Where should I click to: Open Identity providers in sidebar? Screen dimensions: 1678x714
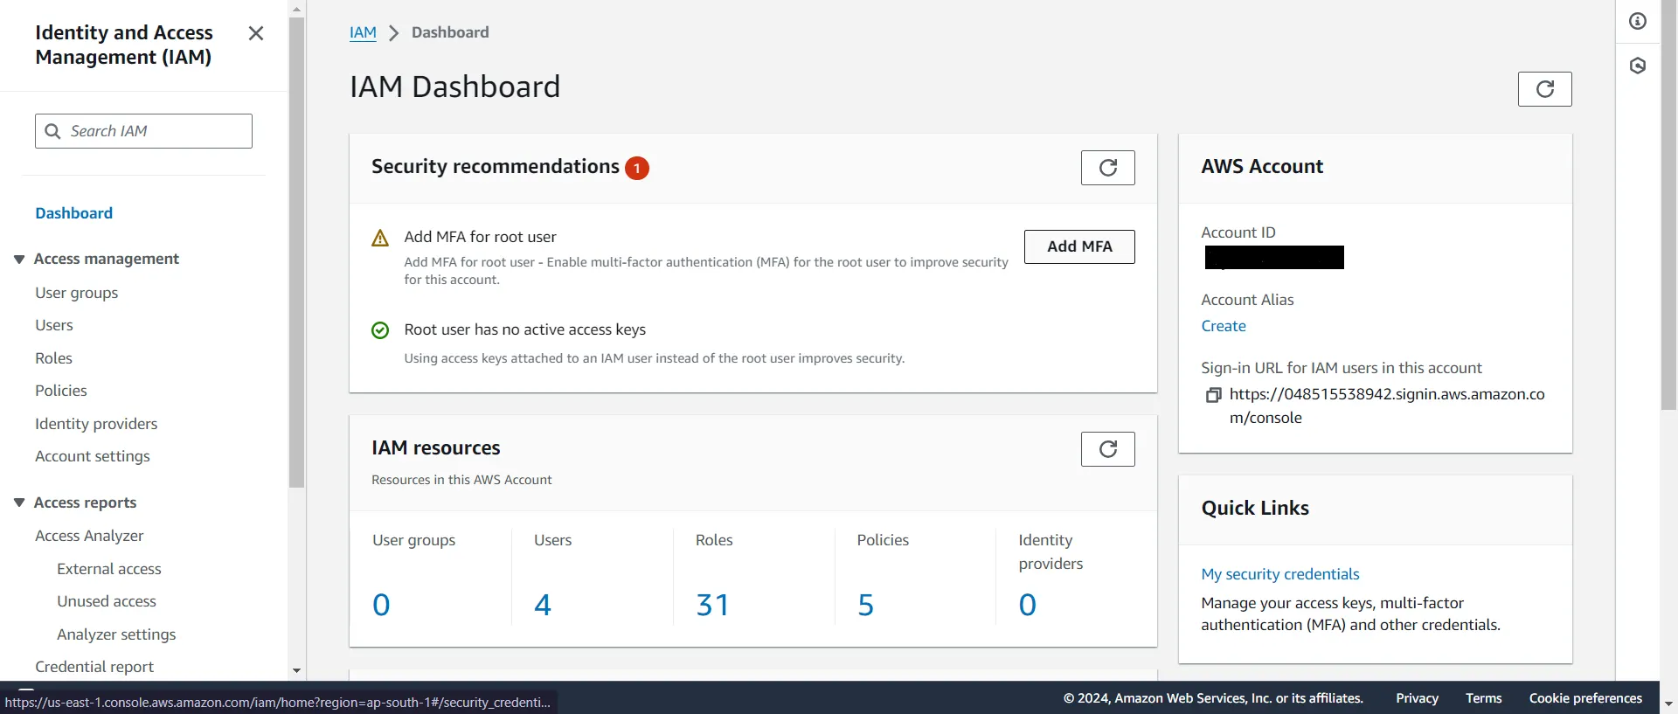[96, 424]
